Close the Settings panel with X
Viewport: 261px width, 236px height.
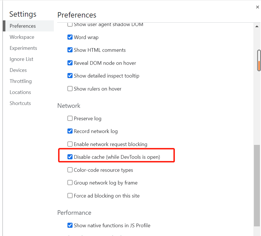click(x=257, y=7)
